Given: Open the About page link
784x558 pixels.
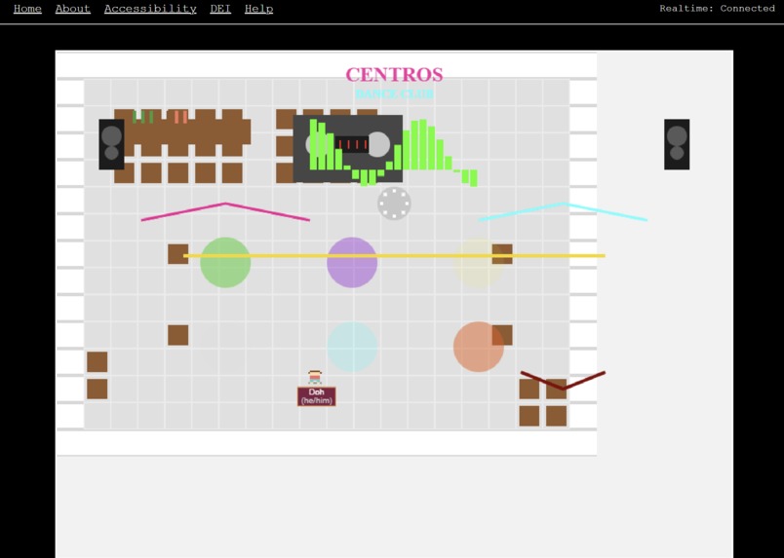Looking at the screenshot, I should point(72,9).
